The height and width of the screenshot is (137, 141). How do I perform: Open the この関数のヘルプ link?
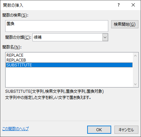pos(16,129)
